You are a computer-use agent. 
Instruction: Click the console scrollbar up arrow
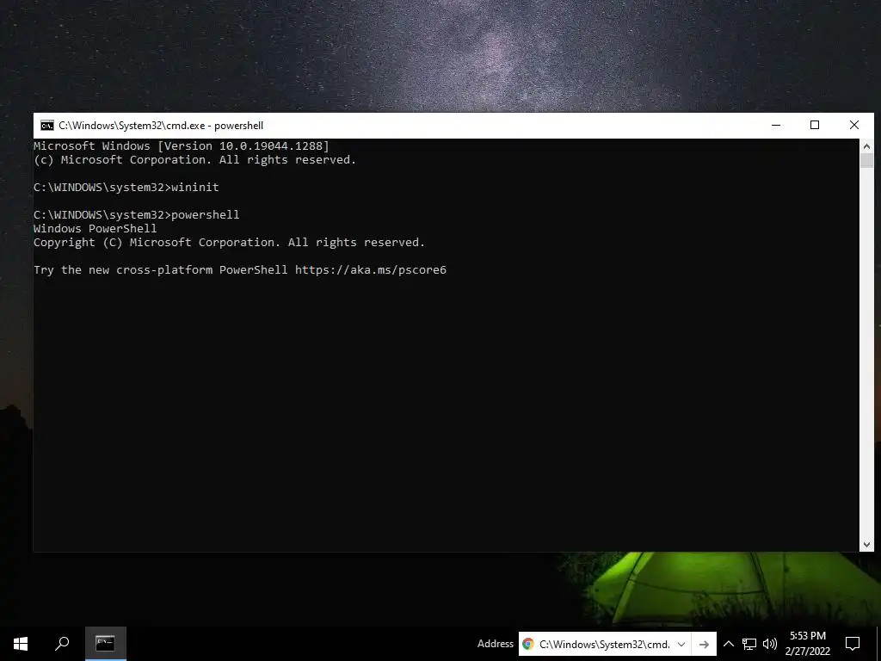pos(866,146)
